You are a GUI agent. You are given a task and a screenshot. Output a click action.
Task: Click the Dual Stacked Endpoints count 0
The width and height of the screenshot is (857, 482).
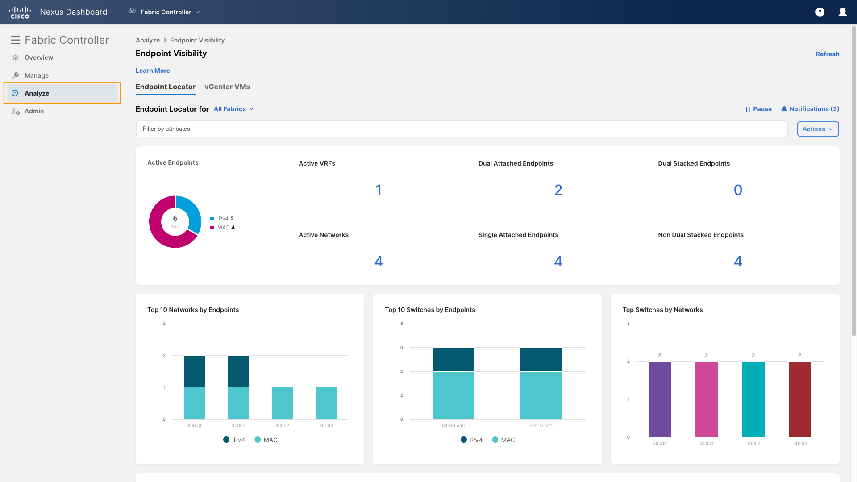click(x=738, y=190)
